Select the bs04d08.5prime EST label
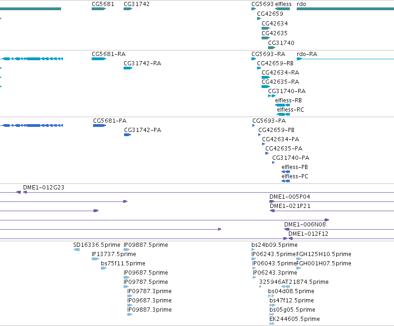The width and height of the screenshot is (394, 326). (291, 292)
